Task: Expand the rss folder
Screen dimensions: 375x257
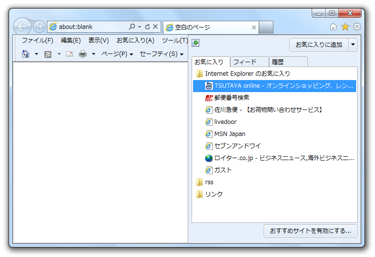Action: coord(274,182)
